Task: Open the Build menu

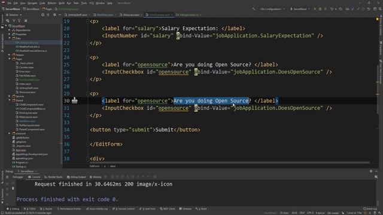Action: 62,3
